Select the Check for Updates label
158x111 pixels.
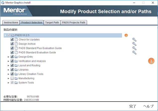click(29, 39)
